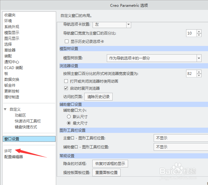Open 图元显示 options
208x185 pixels.
[12, 38]
